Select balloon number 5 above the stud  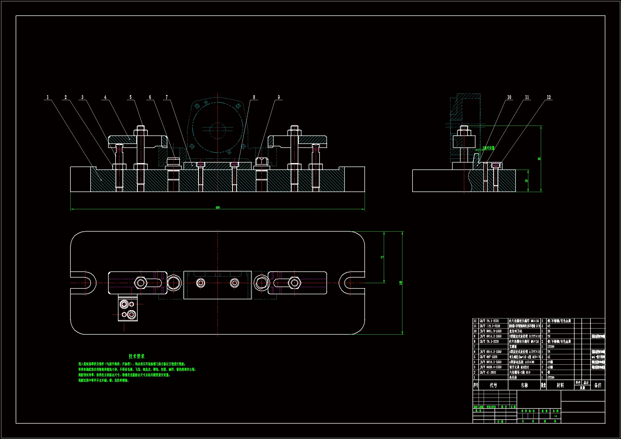point(131,97)
